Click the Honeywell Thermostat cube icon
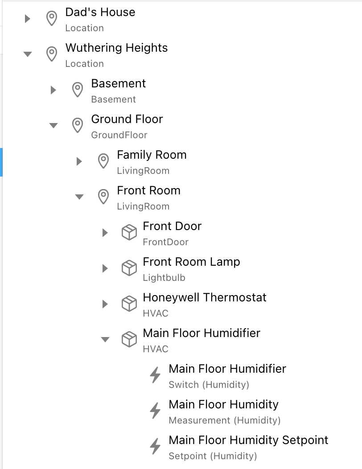 [129, 304]
